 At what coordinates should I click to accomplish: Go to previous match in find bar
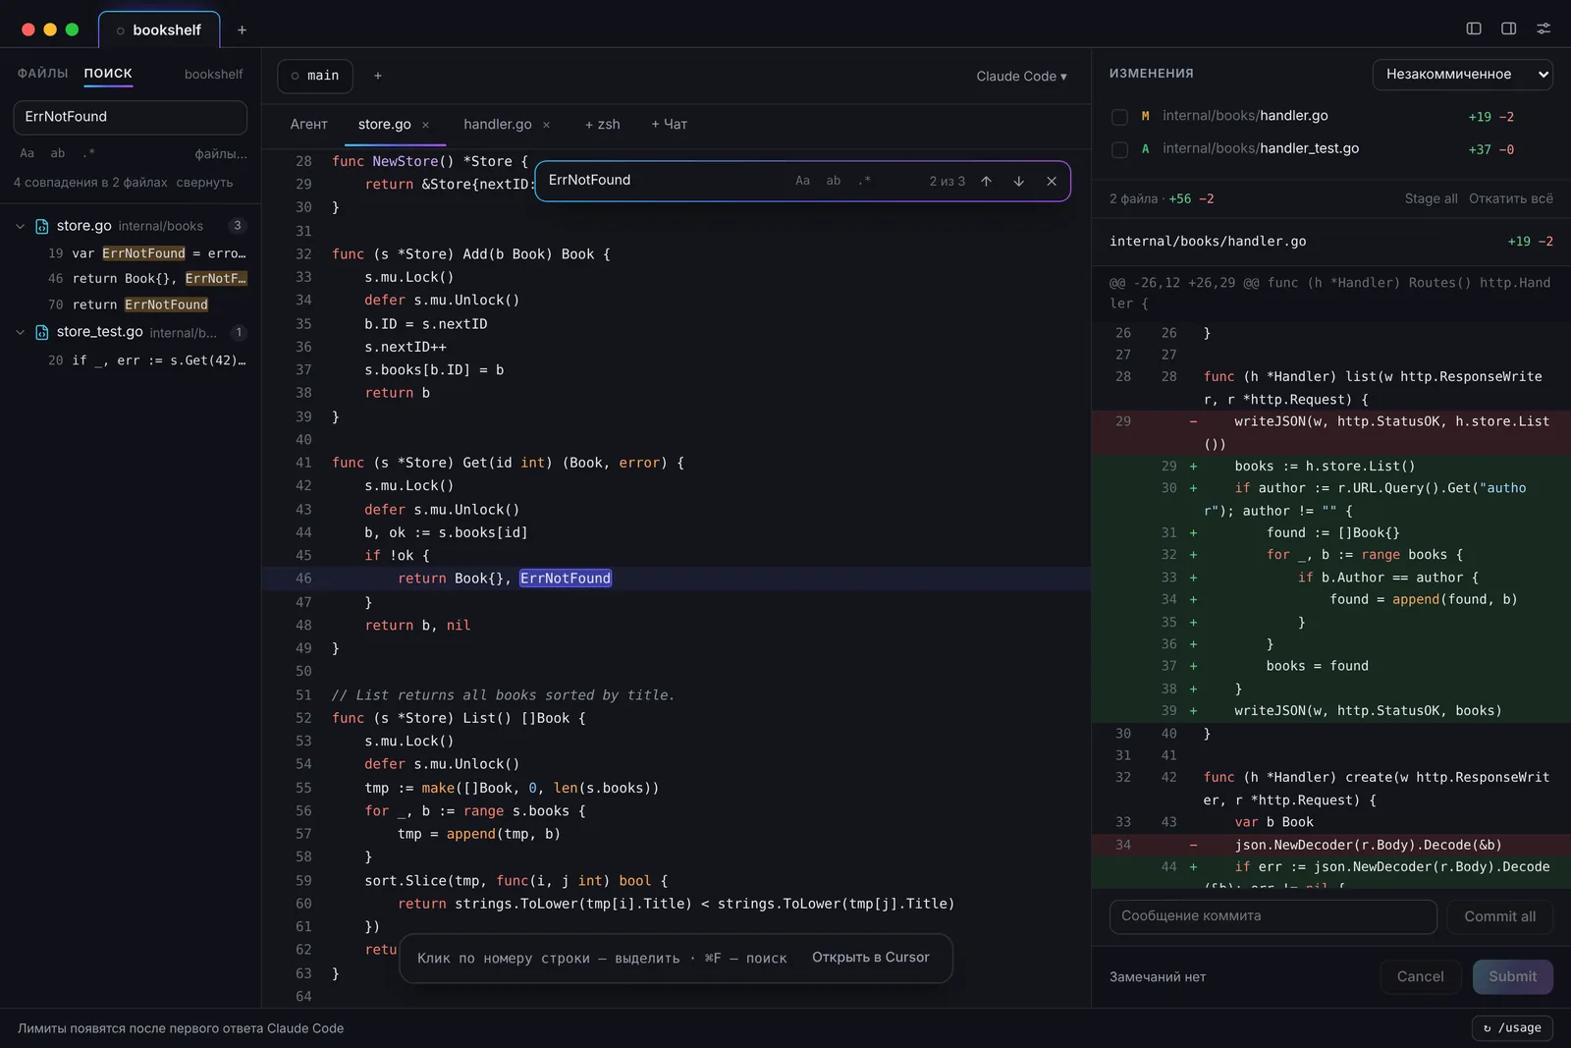pyautogui.click(x=986, y=181)
